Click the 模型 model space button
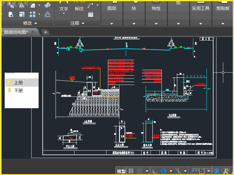 click(121, 171)
